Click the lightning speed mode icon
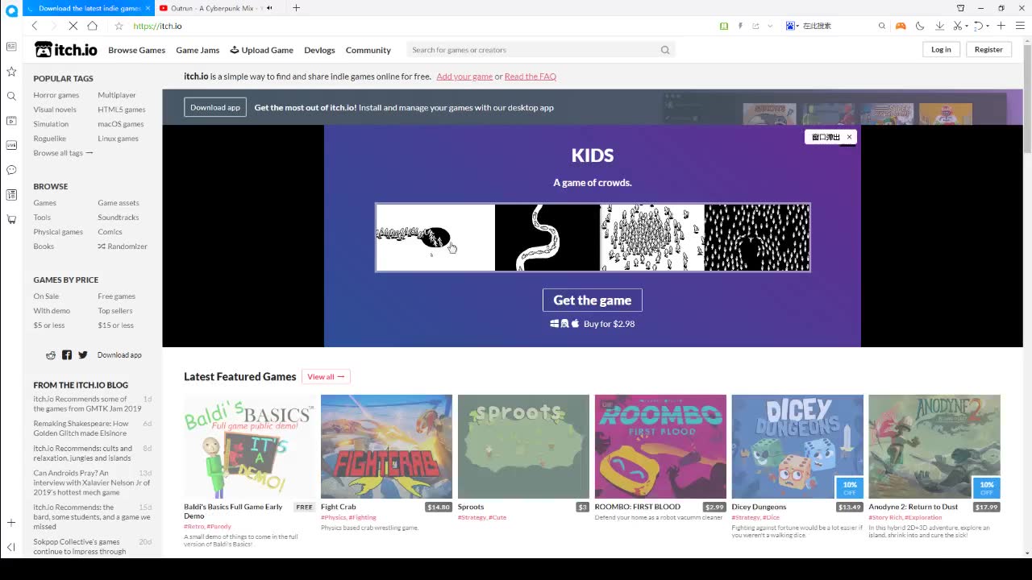This screenshot has width=1032, height=580. 740,26
